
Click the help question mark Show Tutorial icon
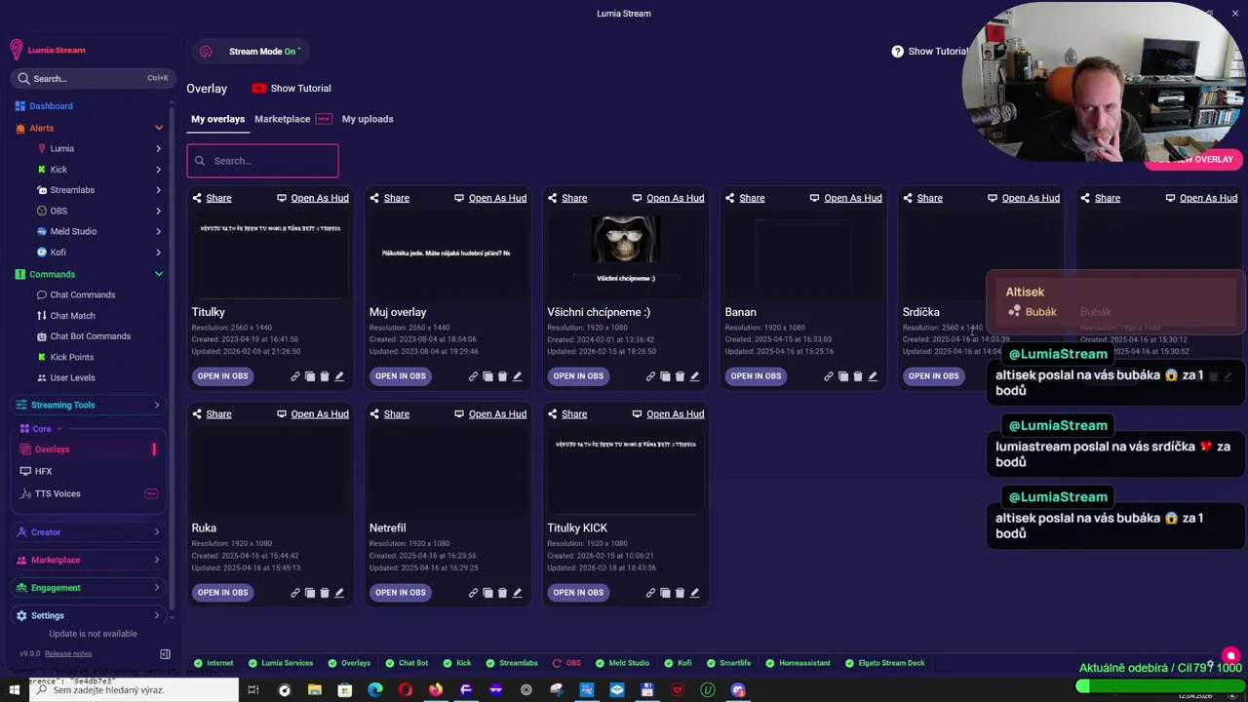click(897, 52)
